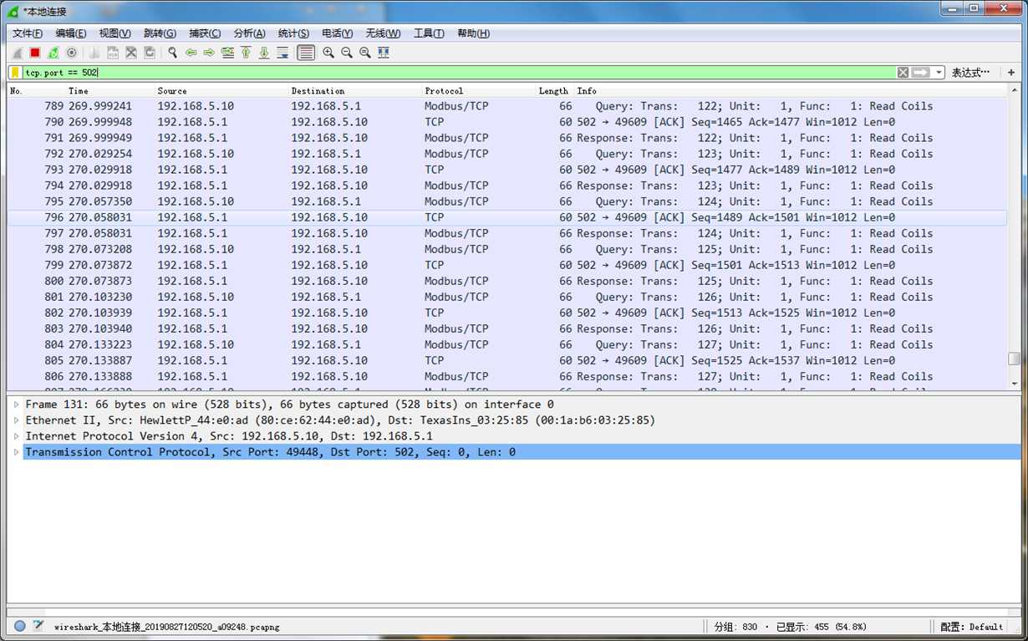This screenshot has height=641, width=1028.
Task: Expand Internet Protocol Version 4 row
Action: [16, 436]
